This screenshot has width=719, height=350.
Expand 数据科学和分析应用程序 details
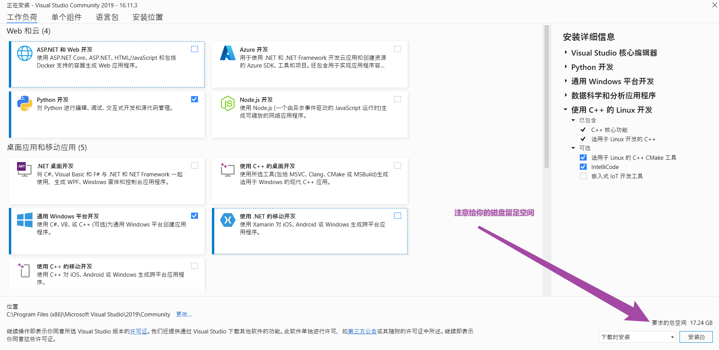click(566, 95)
